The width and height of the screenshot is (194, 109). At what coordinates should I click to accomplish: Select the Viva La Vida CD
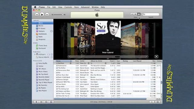pyautogui.click(x=44, y=57)
